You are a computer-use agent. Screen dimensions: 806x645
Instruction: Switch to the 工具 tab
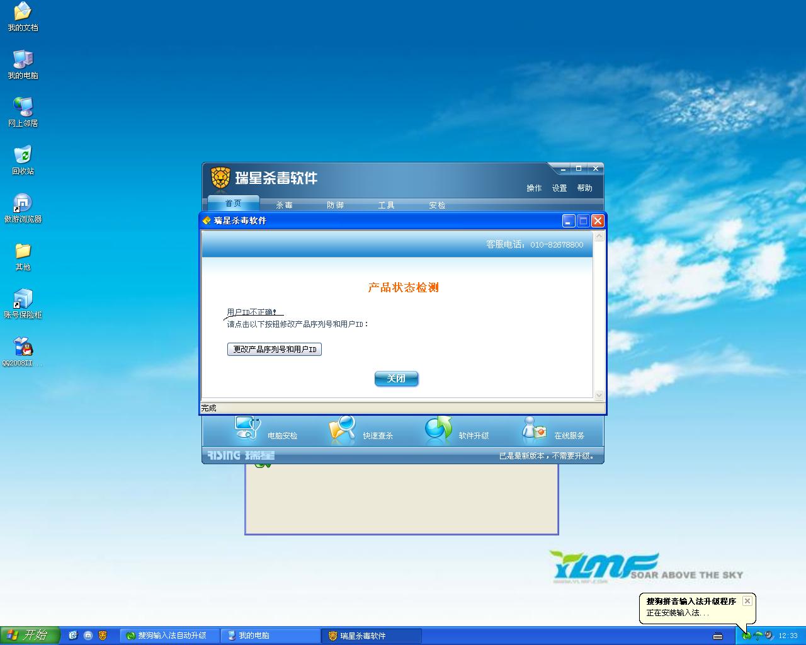pyautogui.click(x=387, y=205)
